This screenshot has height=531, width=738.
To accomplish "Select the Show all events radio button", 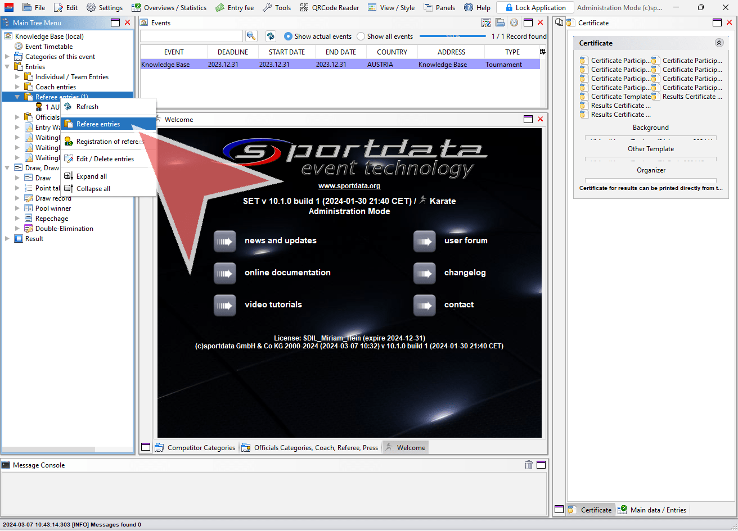I will point(361,37).
